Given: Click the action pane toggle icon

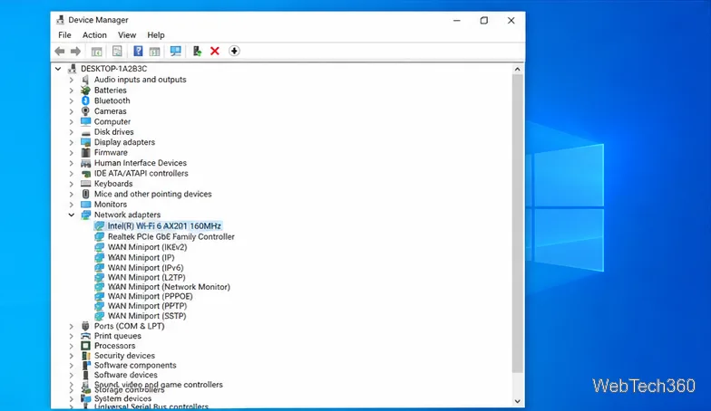Looking at the screenshot, I should point(154,51).
